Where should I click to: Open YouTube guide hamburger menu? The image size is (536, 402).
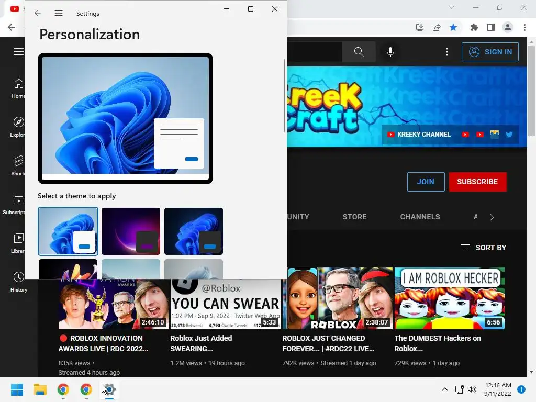[19, 52]
